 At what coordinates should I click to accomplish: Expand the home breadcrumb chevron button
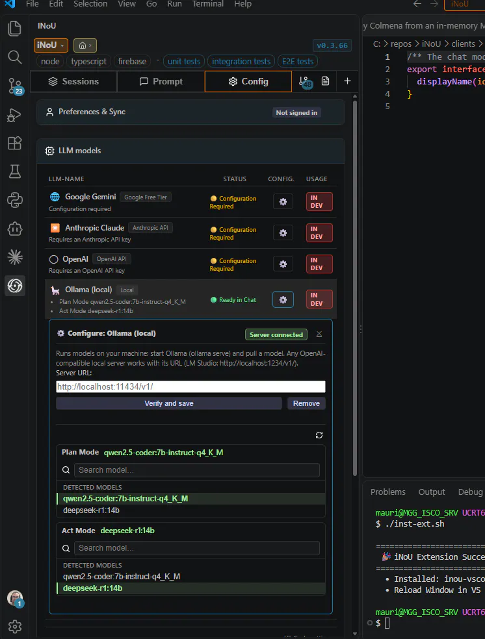tap(85, 45)
